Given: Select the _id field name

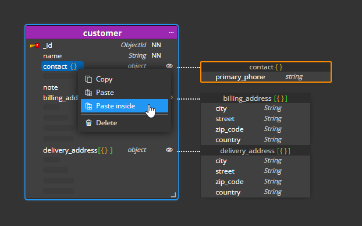Looking at the screenshot, I should (48, 45).
